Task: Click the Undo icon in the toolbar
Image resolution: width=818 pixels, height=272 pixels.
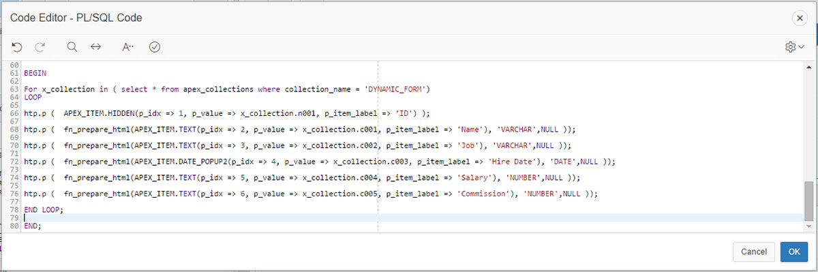Action: 18,46
